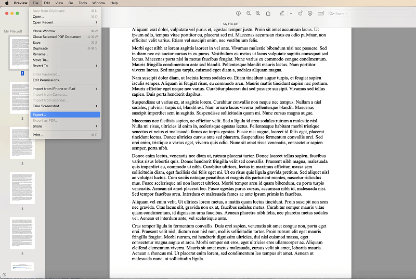Click the Form filling toolbar icon
The width and height of the screenshot is (416, 279).
(321, 13)
